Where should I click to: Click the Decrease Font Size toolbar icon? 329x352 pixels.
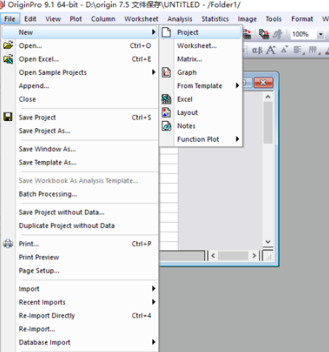[284, 49]
